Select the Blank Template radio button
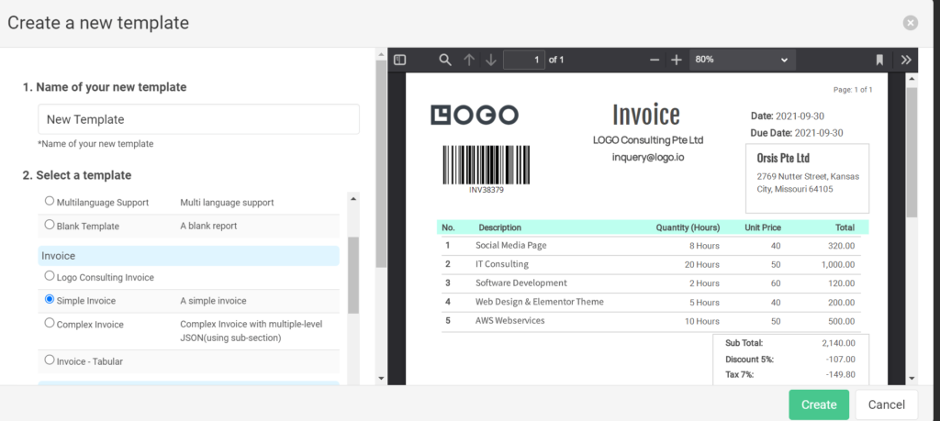This screenshot has height=421, width=940. tap(50, 225)
